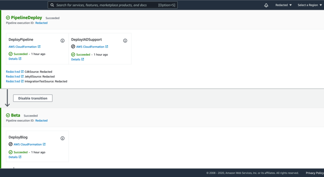Viewport: 324px width, 177px height.
Task: Open the Redacted account dropdown
Action: click(283, 5)
